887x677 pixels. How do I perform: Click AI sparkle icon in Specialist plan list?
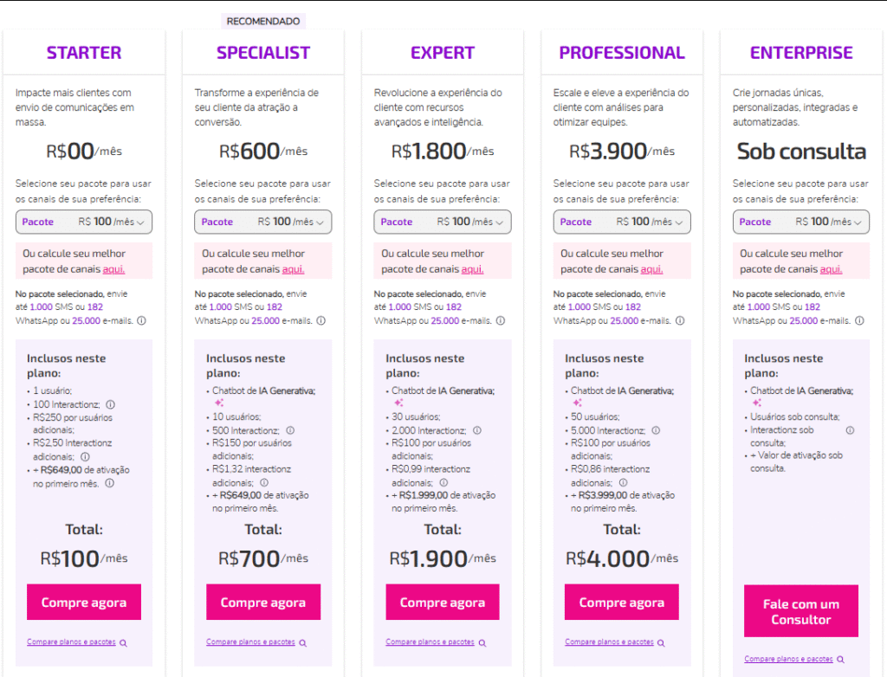(x=219, y=403)
